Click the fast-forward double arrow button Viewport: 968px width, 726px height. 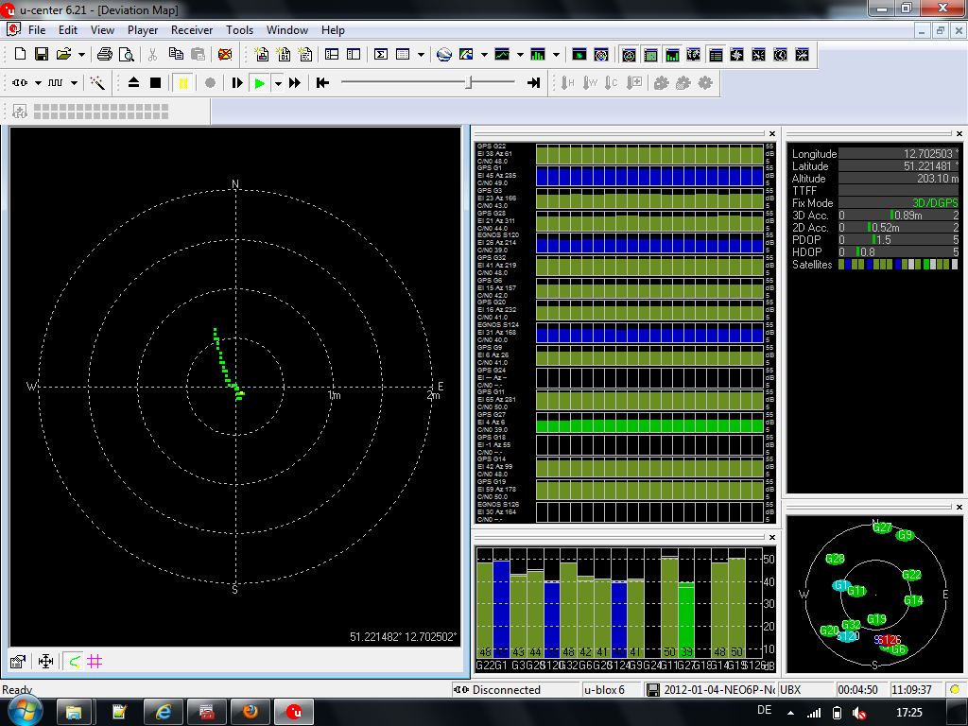[x=295, y=83]
